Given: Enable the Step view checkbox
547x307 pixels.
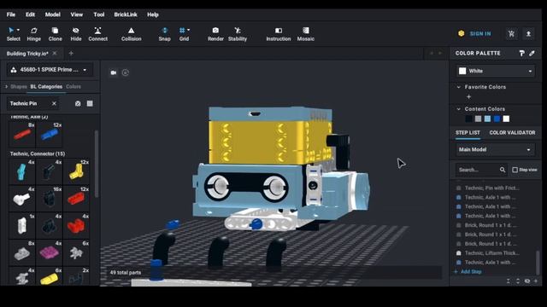Looking at the screenshot, I should pyautogui.click(x=515, y=170).
